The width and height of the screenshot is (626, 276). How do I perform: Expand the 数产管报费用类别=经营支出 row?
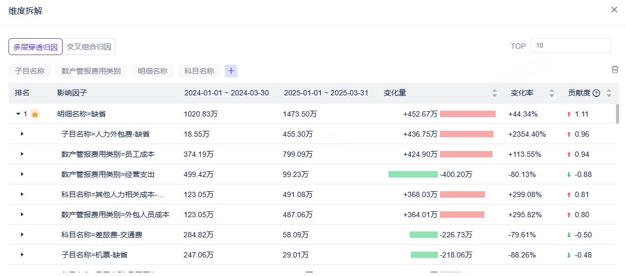point(22,174)
